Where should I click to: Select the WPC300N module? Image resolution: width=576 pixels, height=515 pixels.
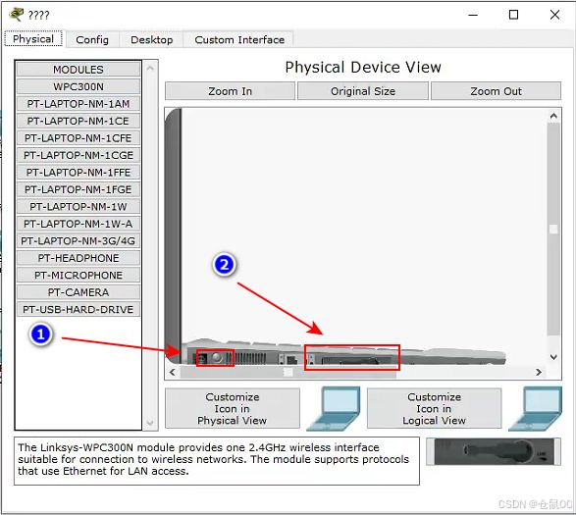(x=79, y=86)
